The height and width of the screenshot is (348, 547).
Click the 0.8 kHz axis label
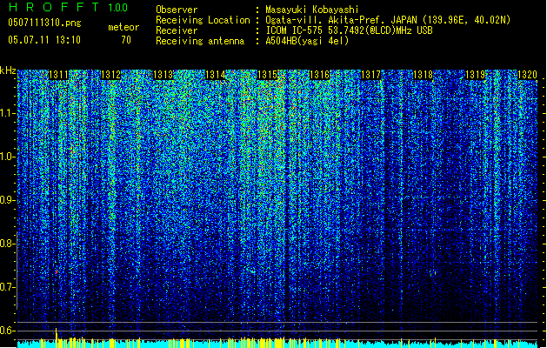click(x=7, y=244)
